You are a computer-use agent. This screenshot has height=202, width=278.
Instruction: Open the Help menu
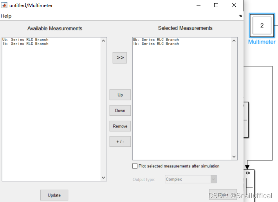point(6,16)
